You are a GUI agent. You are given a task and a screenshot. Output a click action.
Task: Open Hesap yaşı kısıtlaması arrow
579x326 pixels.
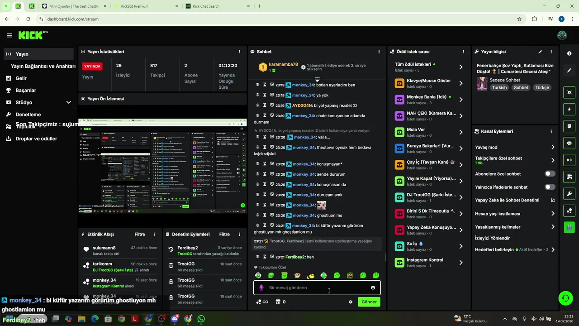pyautogui.click(x=553, y=214)
